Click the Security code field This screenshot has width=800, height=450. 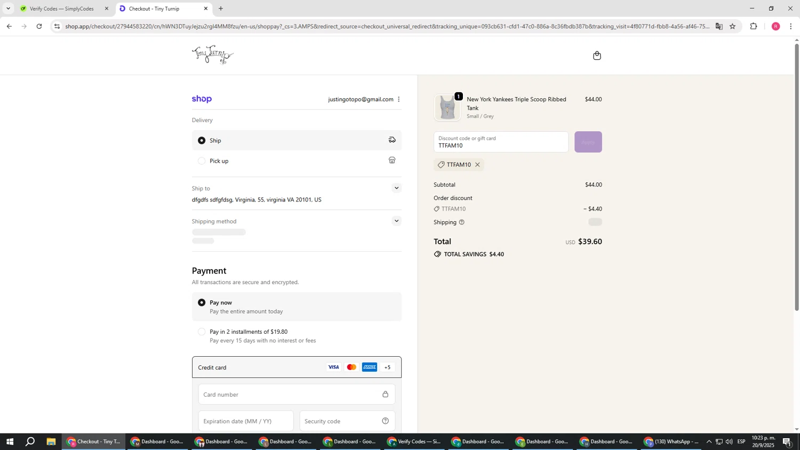[x=347, y=421]
